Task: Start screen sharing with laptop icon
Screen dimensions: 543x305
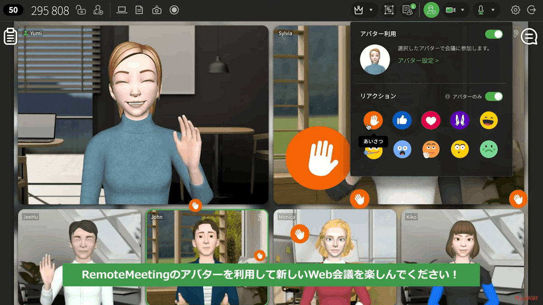Action: click(x=122, y=10)
